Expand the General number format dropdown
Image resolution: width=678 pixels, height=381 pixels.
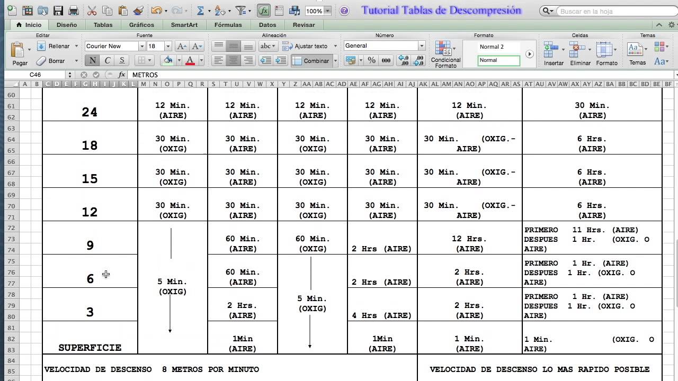click(x=422, y=46)
